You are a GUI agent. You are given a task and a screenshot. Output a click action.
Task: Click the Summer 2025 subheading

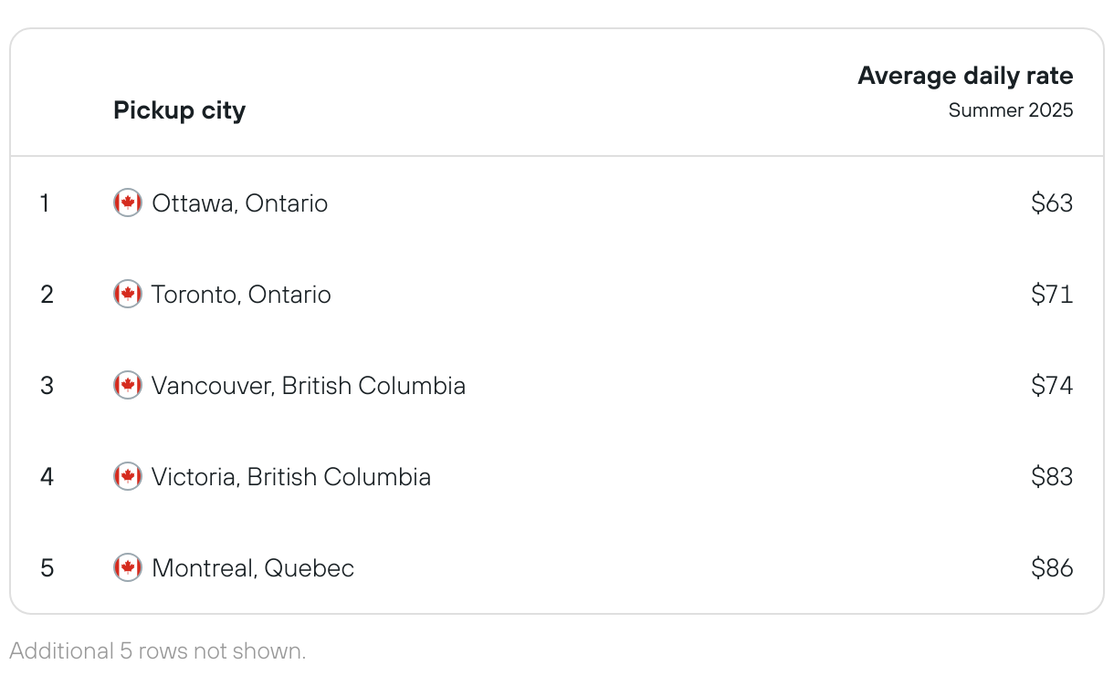pyautogui.click(x=1011, y=110)
